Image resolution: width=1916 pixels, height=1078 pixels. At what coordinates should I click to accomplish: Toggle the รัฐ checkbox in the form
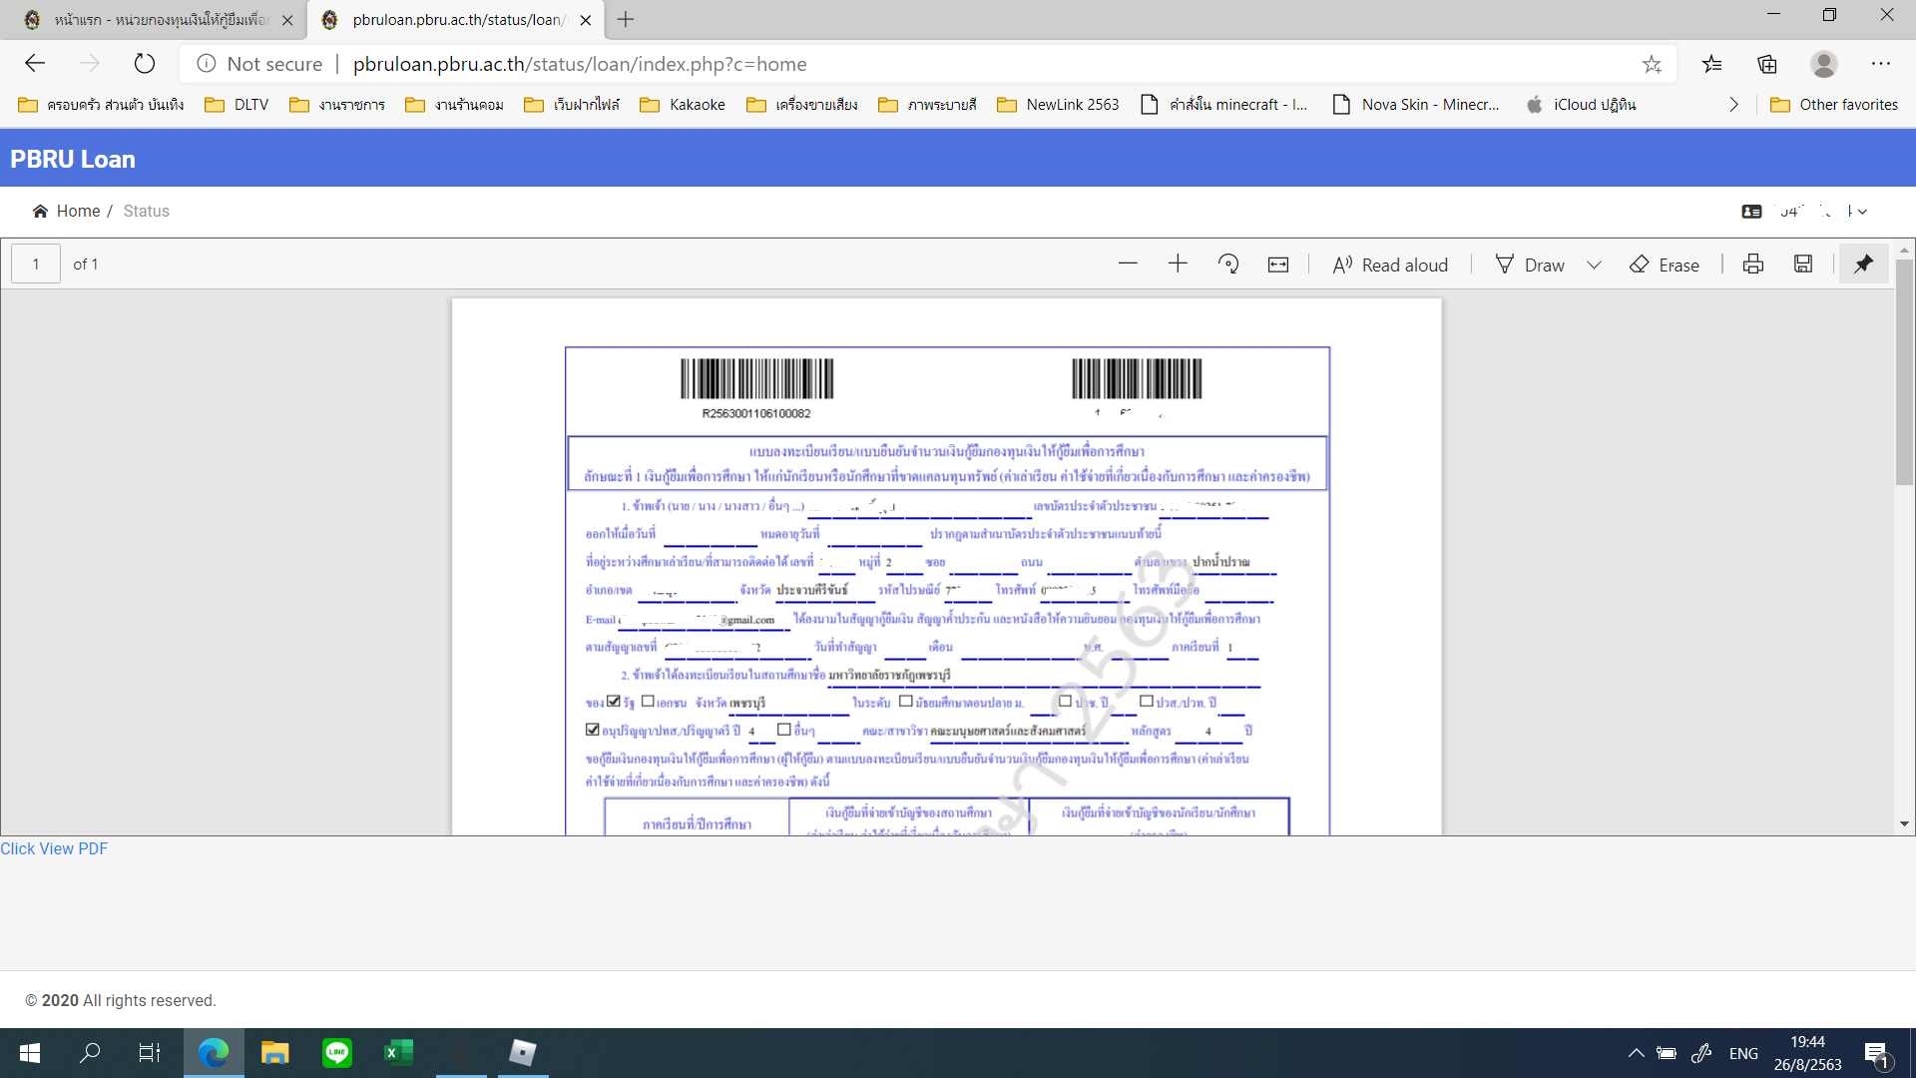pyautogui.click(x=614, y=702)
